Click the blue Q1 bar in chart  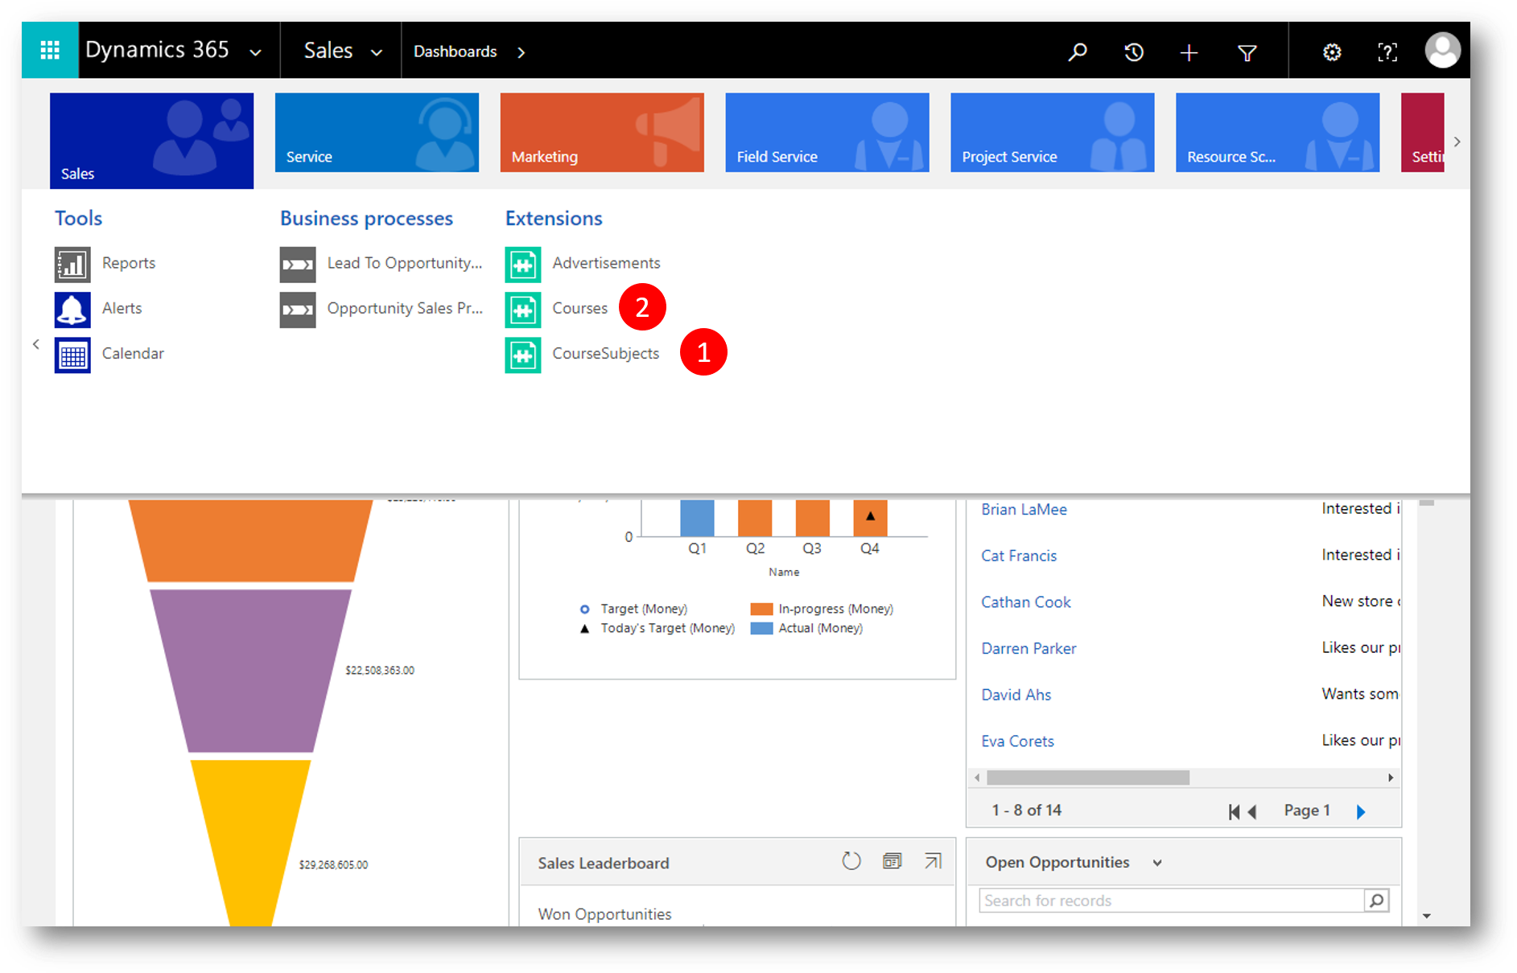pos(697,518)
